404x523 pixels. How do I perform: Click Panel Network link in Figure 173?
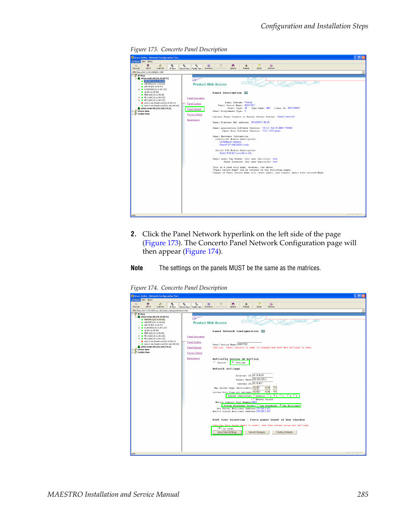[x=194, y=109]
